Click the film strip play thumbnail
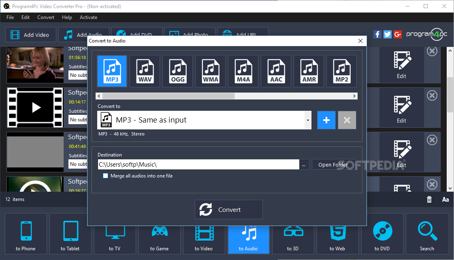 [35, 108]
